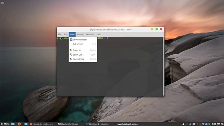224x126 pixels.
Task: Open the Help menu in terminal
Action: tap(99, 34)
